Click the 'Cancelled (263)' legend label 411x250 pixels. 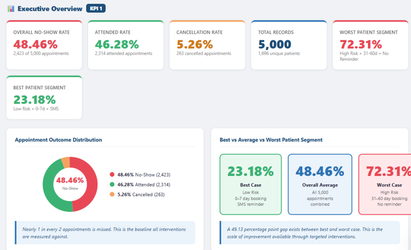coord(149,194)
